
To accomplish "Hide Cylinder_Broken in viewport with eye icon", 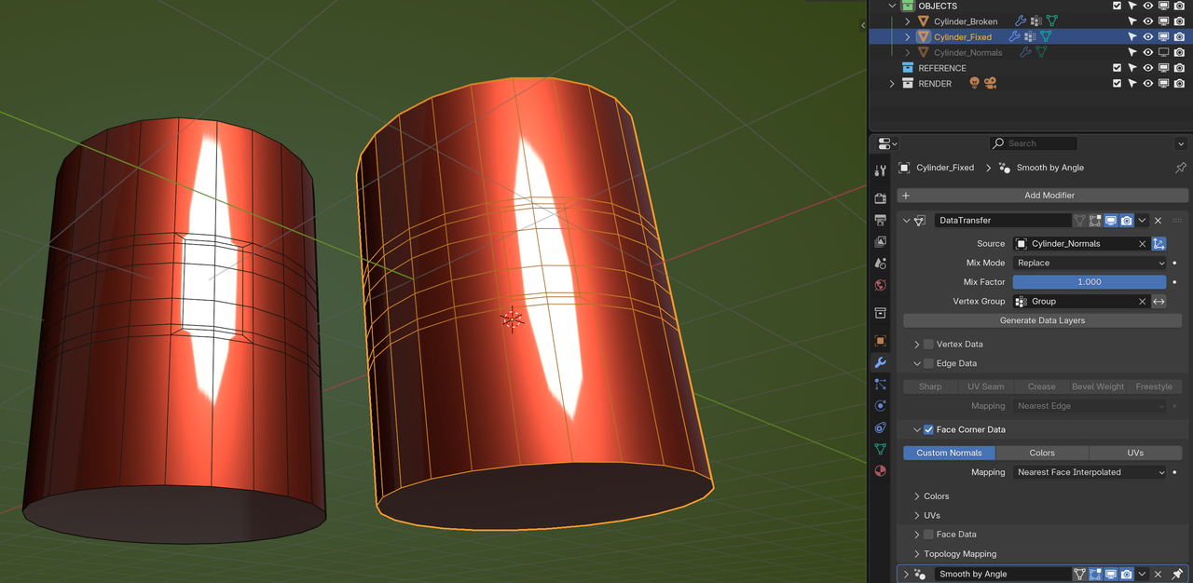I will pos(1148,21).
